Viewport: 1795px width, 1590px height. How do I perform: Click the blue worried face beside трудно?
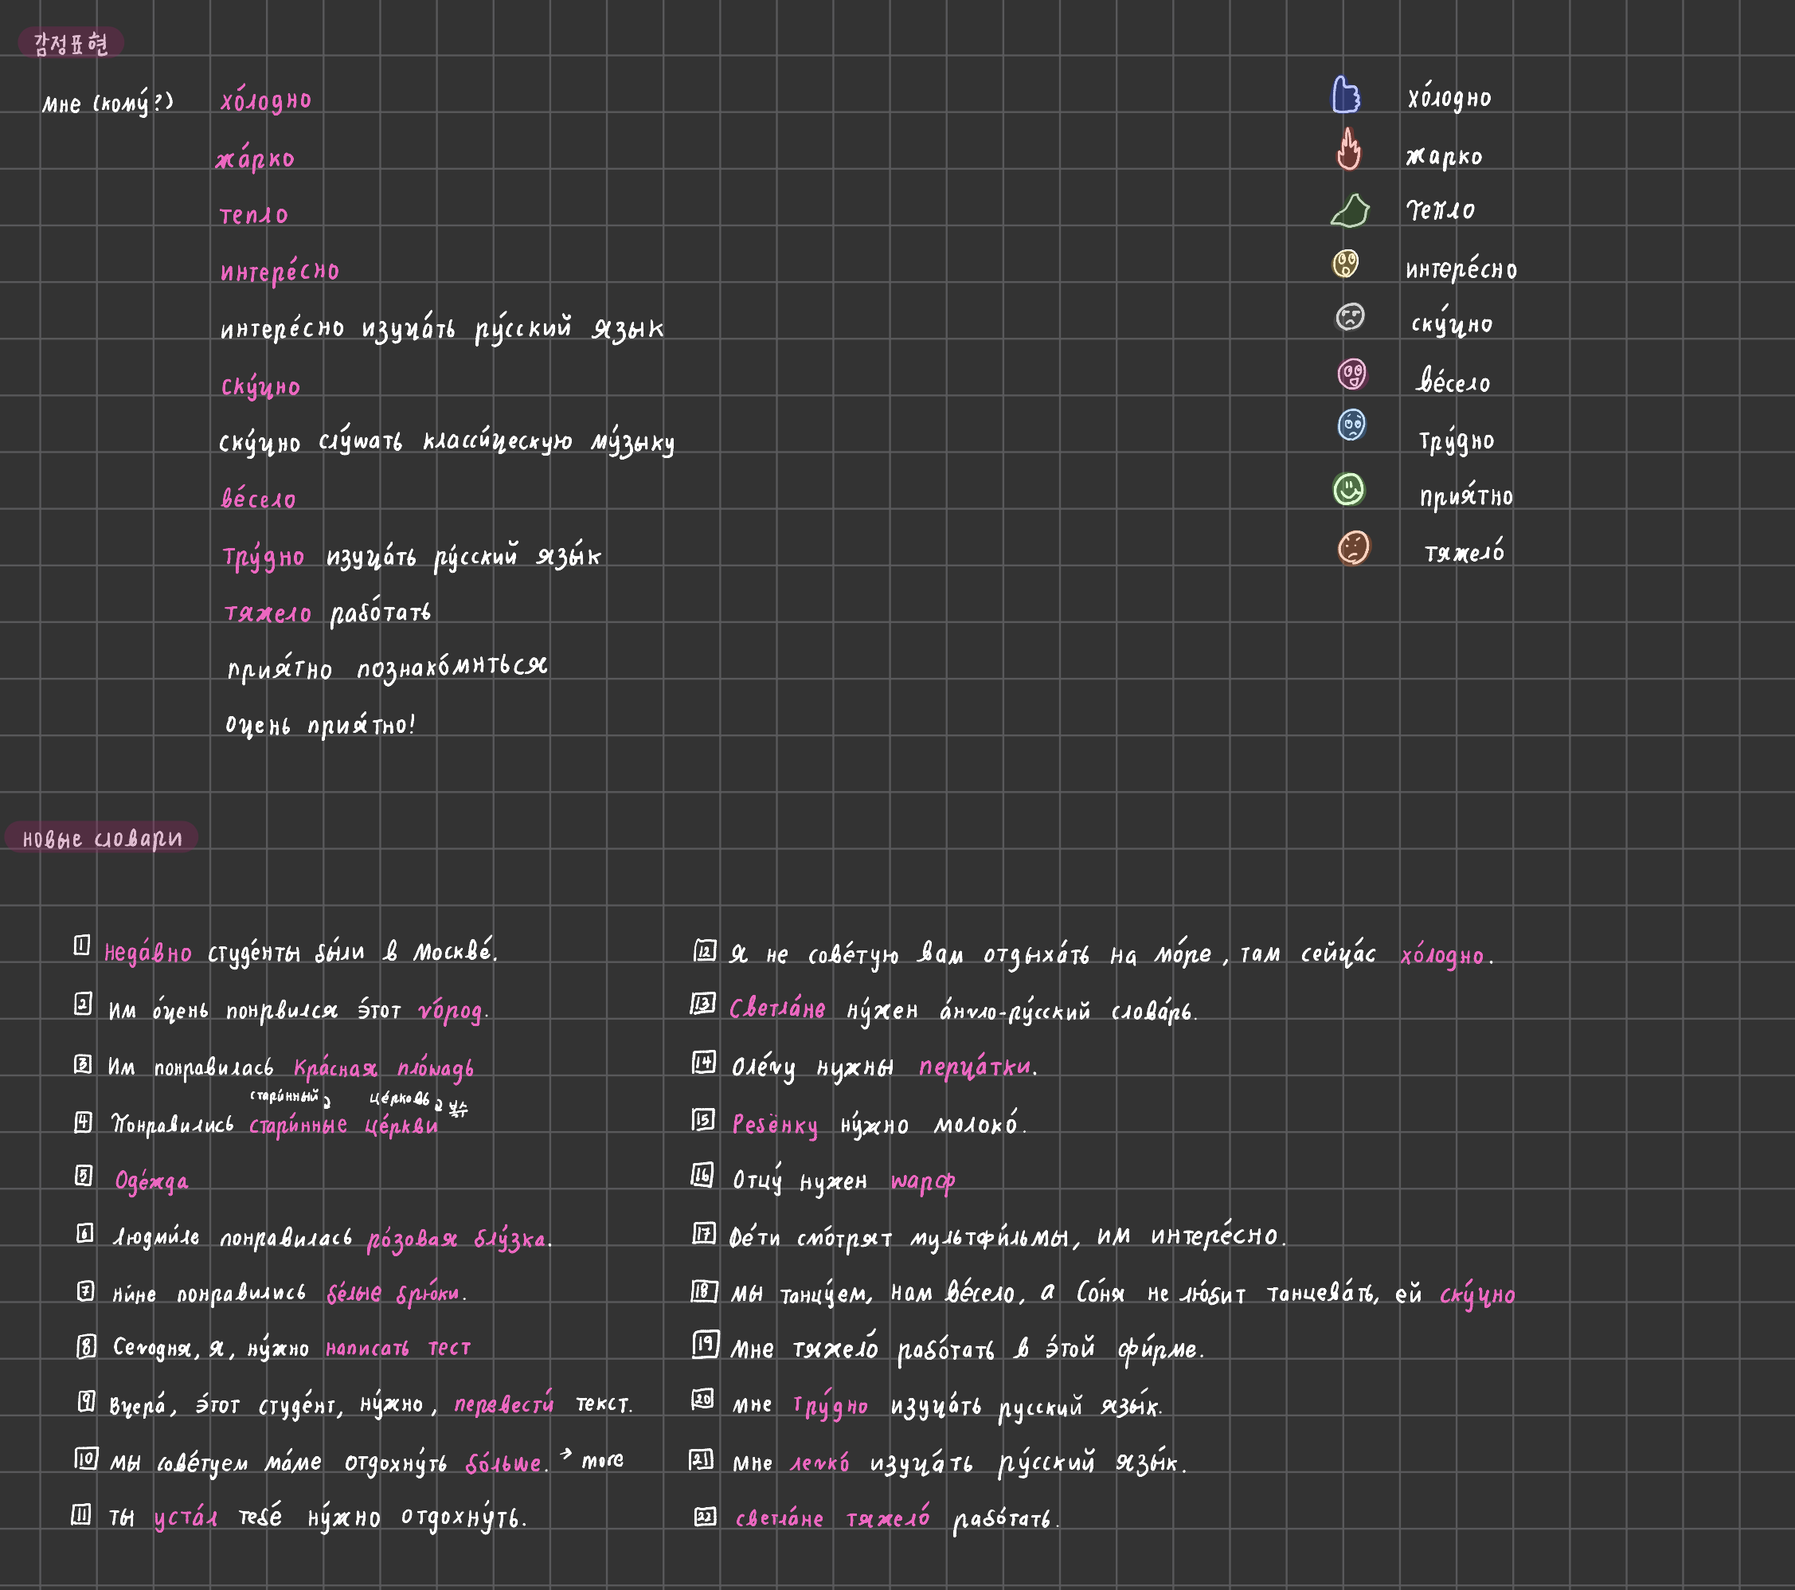coord(1351,425)
